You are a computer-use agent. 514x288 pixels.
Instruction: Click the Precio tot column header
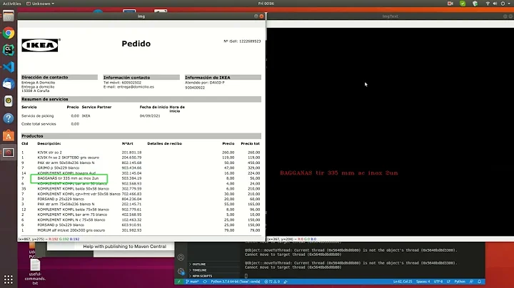click(250, 143)
